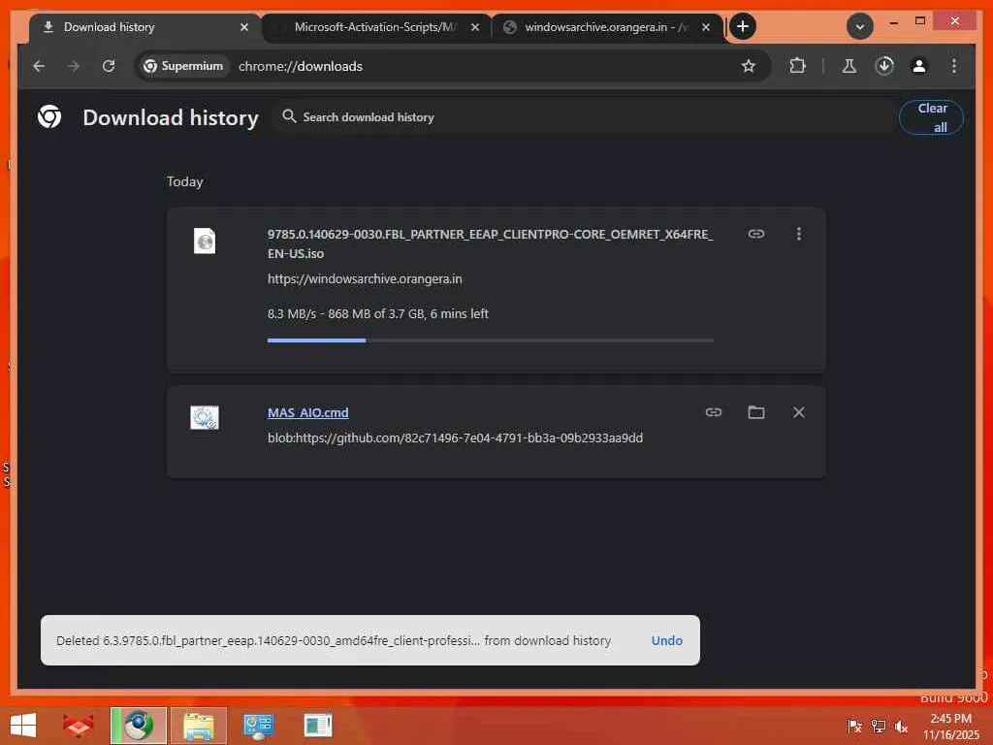Close the windowsarchive.orangera.in tab
993x745 pixels.
pyautogui.click(x=706, y=27)
